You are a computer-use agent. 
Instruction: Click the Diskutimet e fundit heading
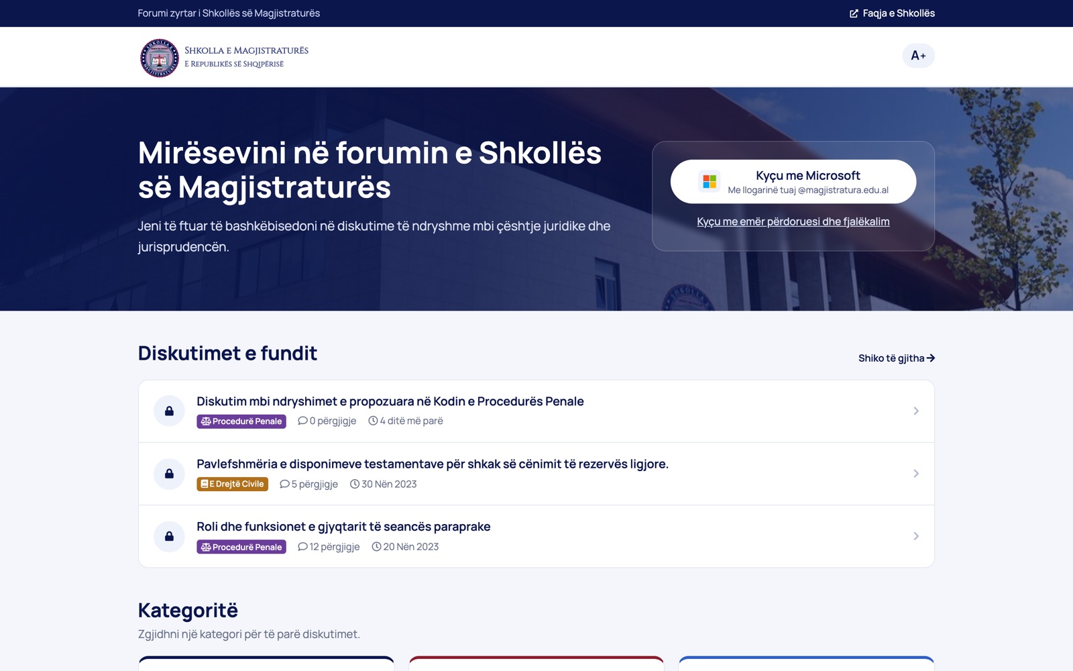tap(227, 353)
